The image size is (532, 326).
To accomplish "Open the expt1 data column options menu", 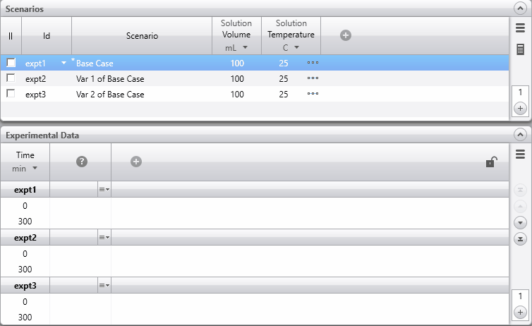I will click(104, 189).
